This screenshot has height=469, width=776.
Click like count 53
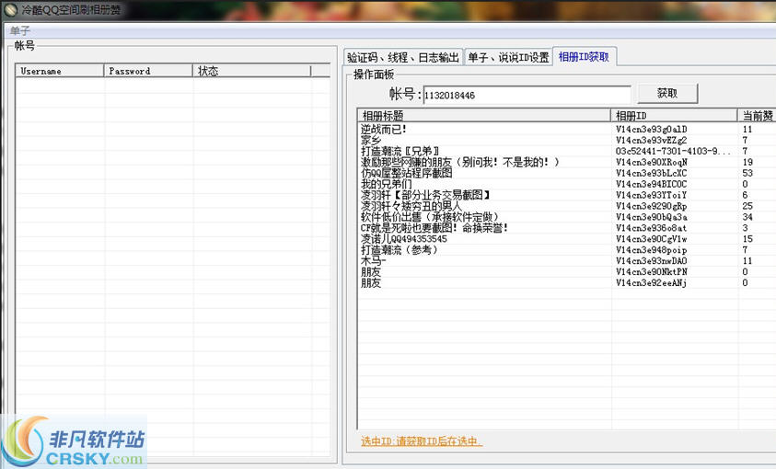pos(747,173)
